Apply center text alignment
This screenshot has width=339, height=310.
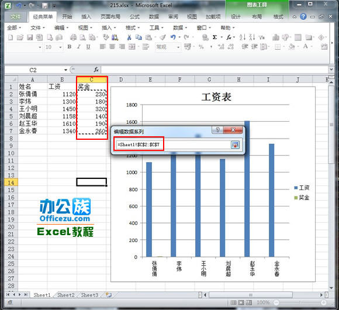[112, 47]
